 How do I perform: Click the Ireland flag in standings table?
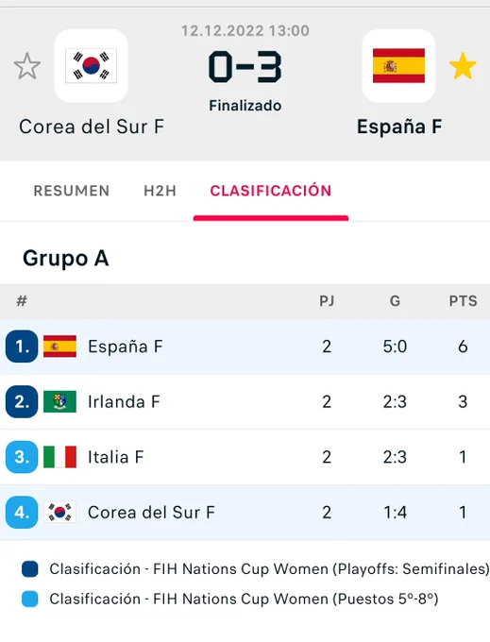59,401
